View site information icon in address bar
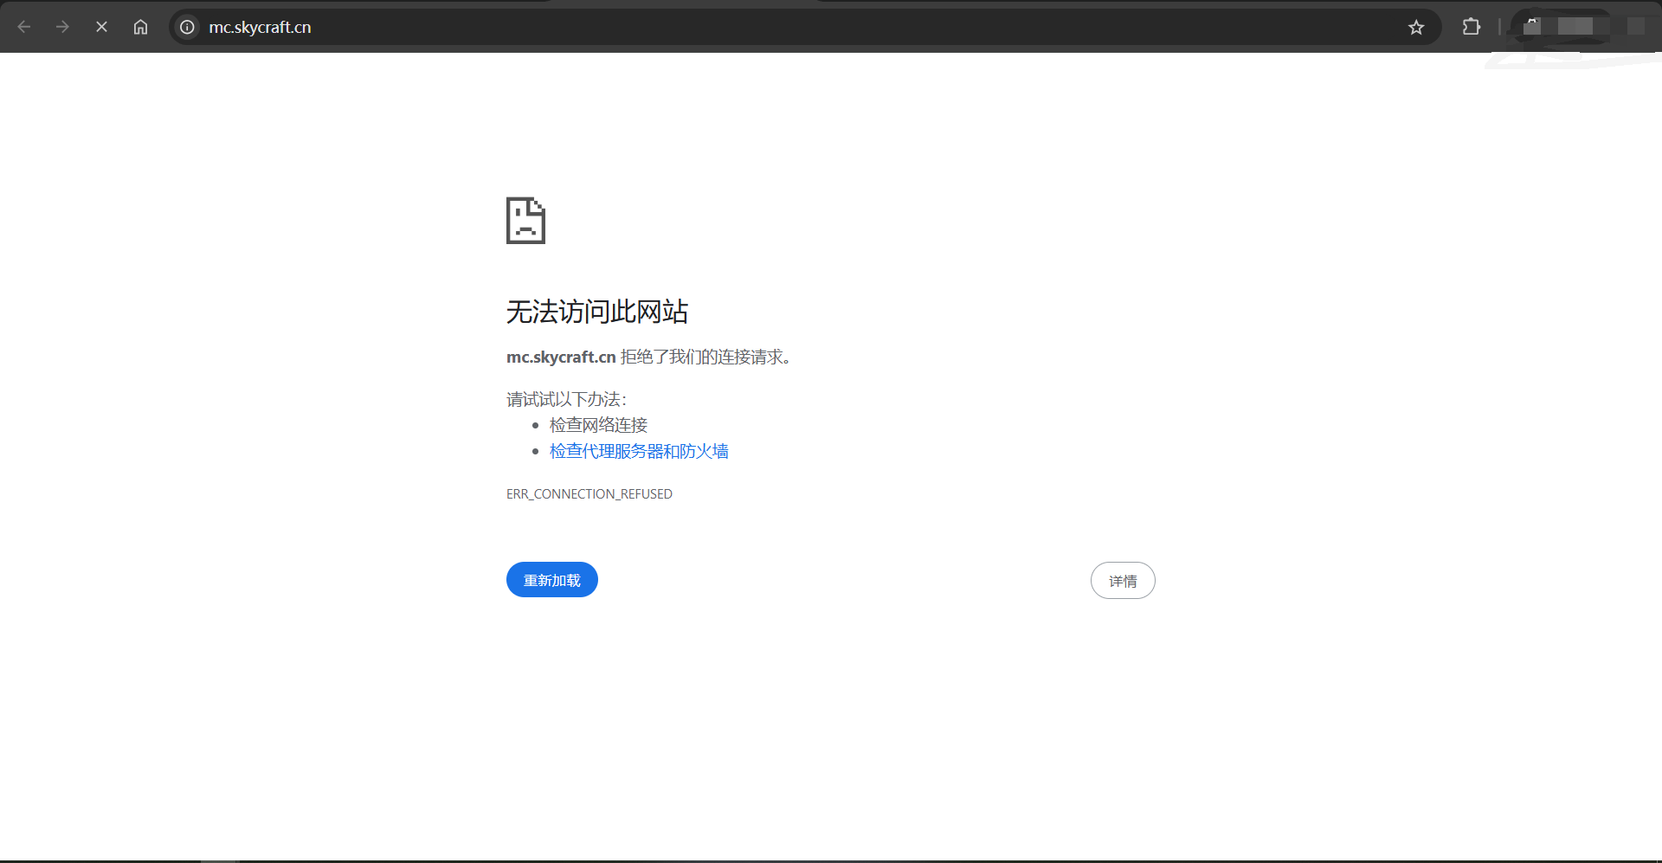The image size is (1662, 863). coord(187,27)
